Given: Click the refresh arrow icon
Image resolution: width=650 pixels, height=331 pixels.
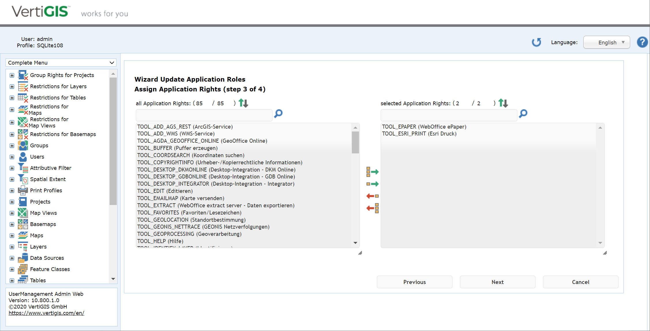Looking at the screenshot, I should pos(536,42).
